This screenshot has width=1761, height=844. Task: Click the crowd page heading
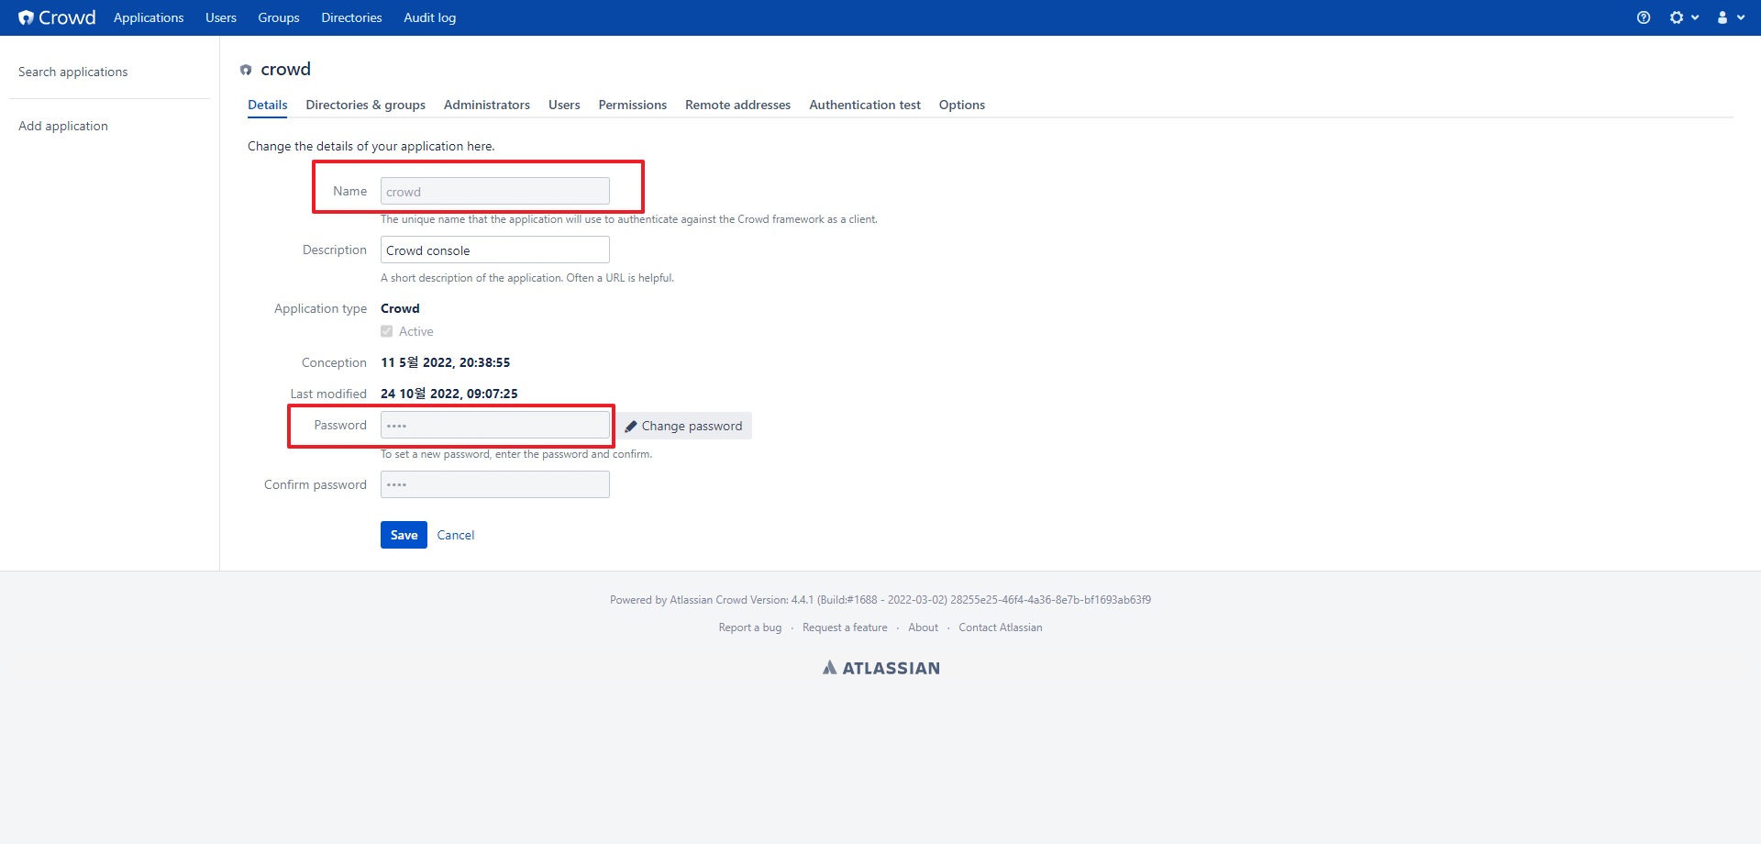pos(285,69)
